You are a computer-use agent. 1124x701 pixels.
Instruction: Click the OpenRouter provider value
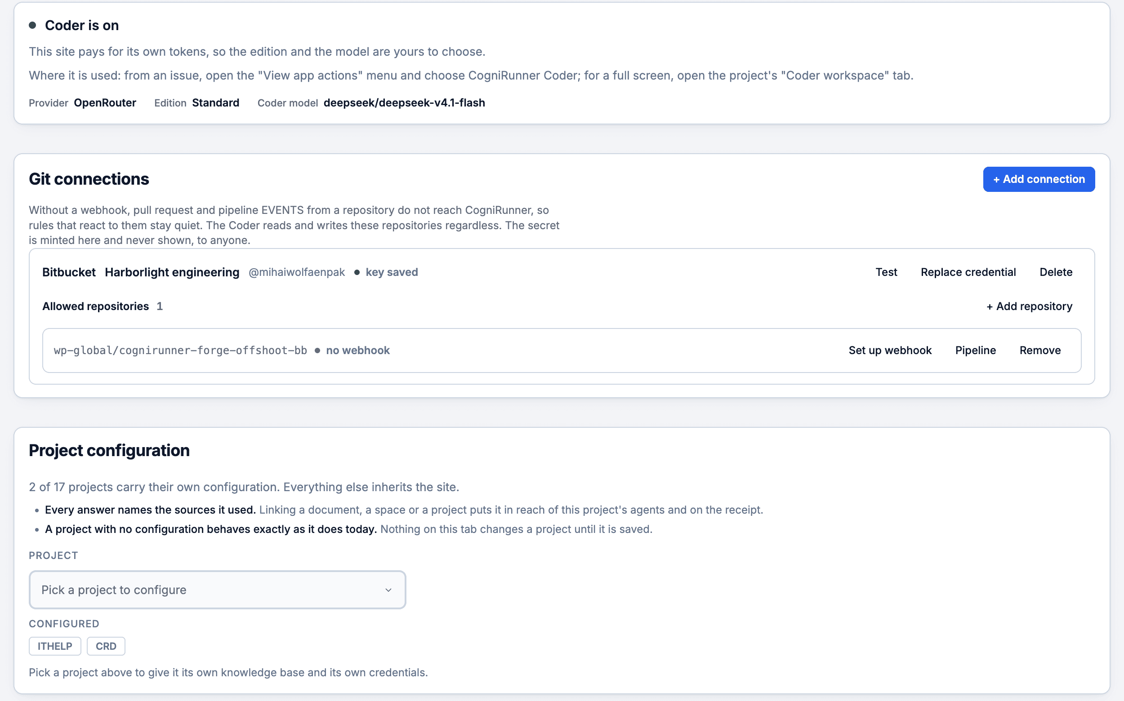105,102
